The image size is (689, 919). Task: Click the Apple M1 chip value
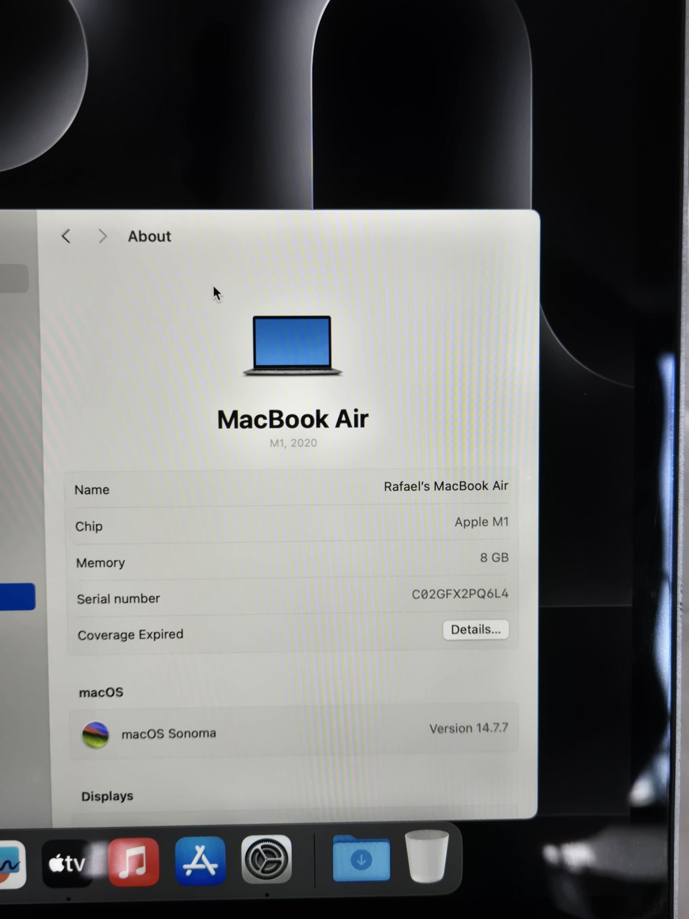point(482,522)
